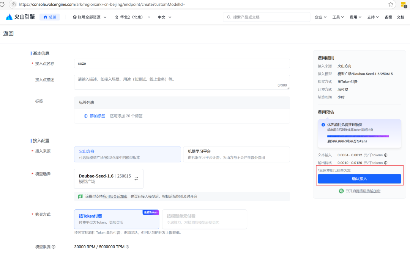Click text 剩500,000/共50万tokens
Image resolution: width=410 pixels, height=257 pixels.
click(x=347, y=141)
